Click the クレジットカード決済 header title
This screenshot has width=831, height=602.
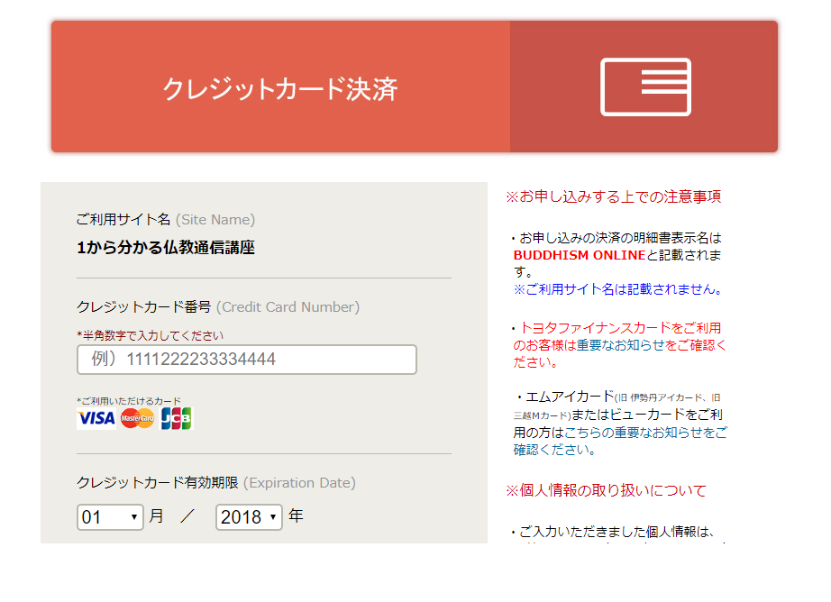point(280,89)
